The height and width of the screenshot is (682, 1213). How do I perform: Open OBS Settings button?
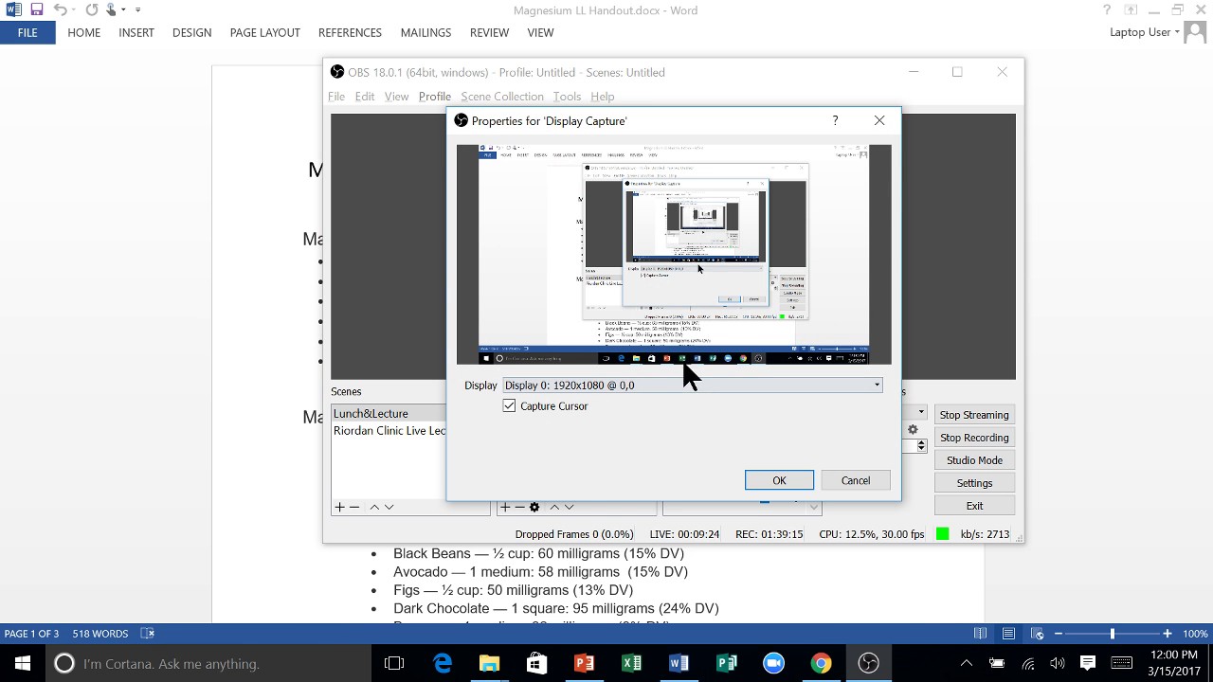[x=974, y=483]
